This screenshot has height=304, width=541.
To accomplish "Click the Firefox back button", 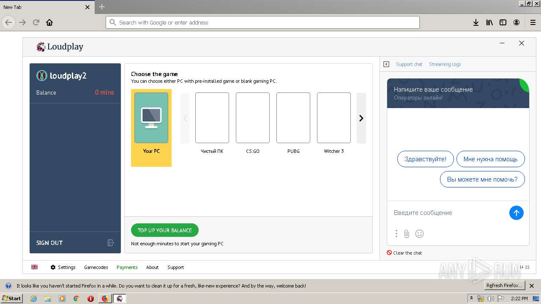I will (x=8, y=22).
